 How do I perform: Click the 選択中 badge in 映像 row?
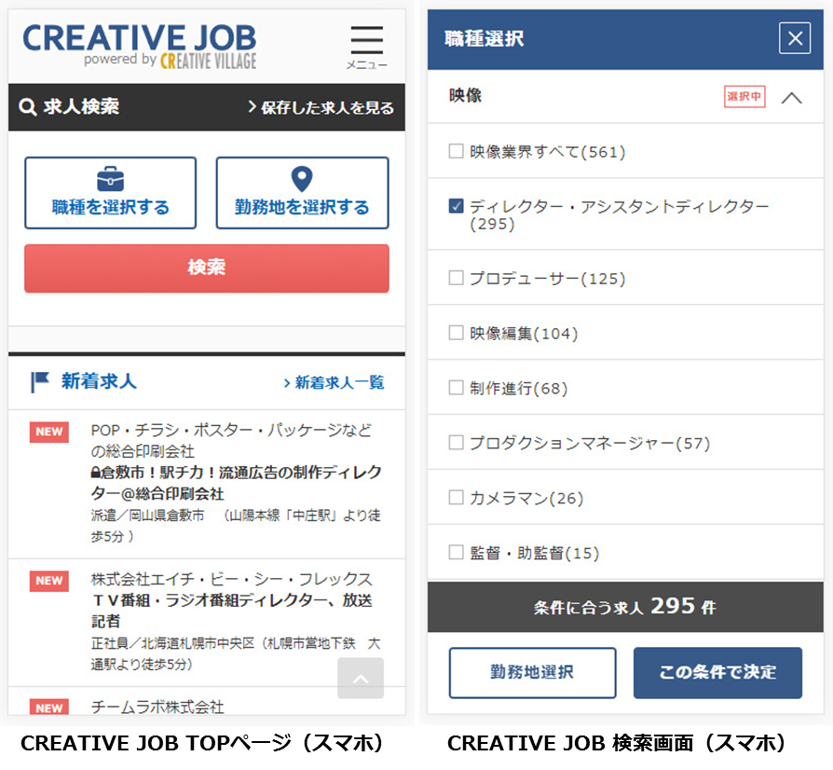coord(744,96)
